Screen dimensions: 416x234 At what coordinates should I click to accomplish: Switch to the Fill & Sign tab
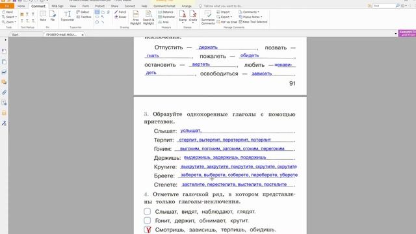click(x=57, y=6)
